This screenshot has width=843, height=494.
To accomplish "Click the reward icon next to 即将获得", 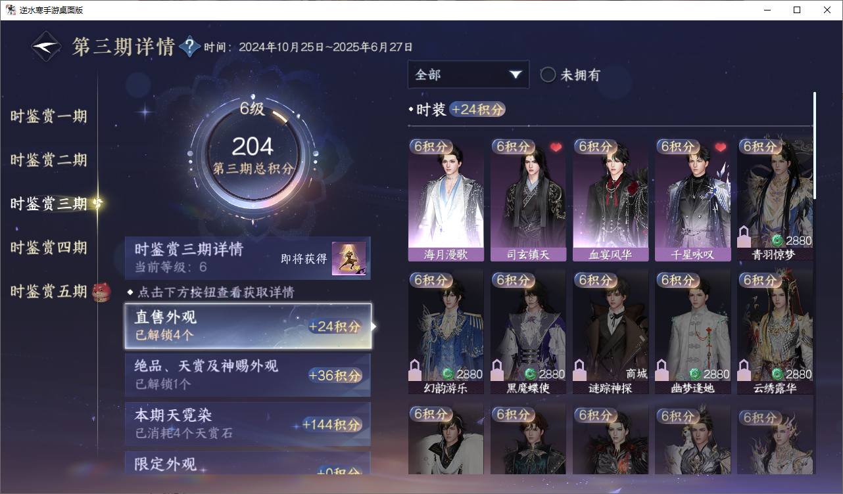I will point(349,259).
